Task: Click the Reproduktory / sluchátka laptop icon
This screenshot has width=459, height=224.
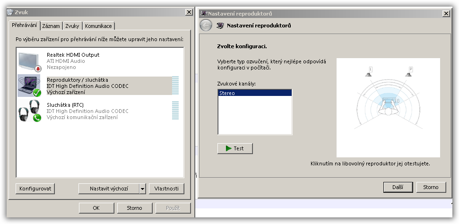Action: click(29, 86)
